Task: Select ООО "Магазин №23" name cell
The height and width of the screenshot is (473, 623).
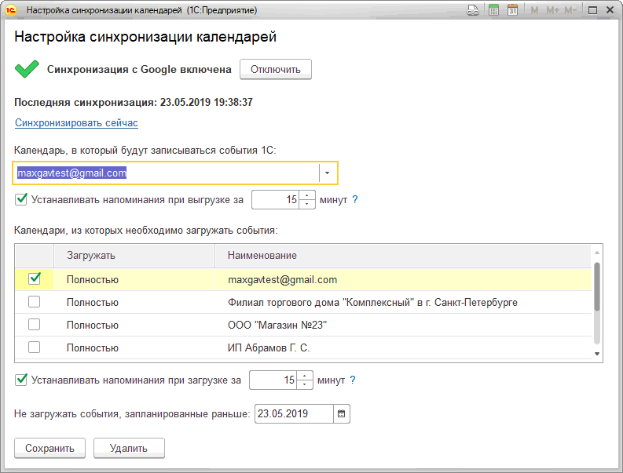Action: (277, 325)
